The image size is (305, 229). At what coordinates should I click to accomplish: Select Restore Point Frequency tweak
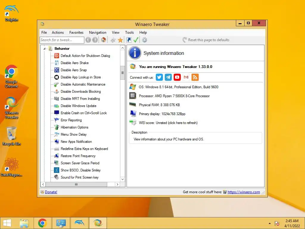[x=78, y=156]
